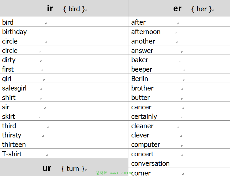230x176 pixels.
Task: Select the word 'Berlin'
Action: (140, 79)
